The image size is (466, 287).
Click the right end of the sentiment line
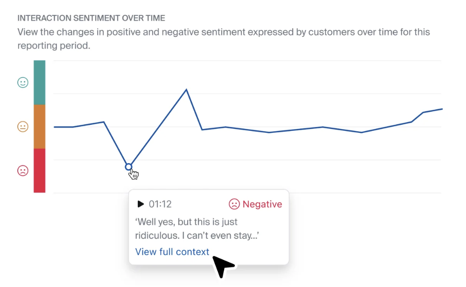coord(441,109)
